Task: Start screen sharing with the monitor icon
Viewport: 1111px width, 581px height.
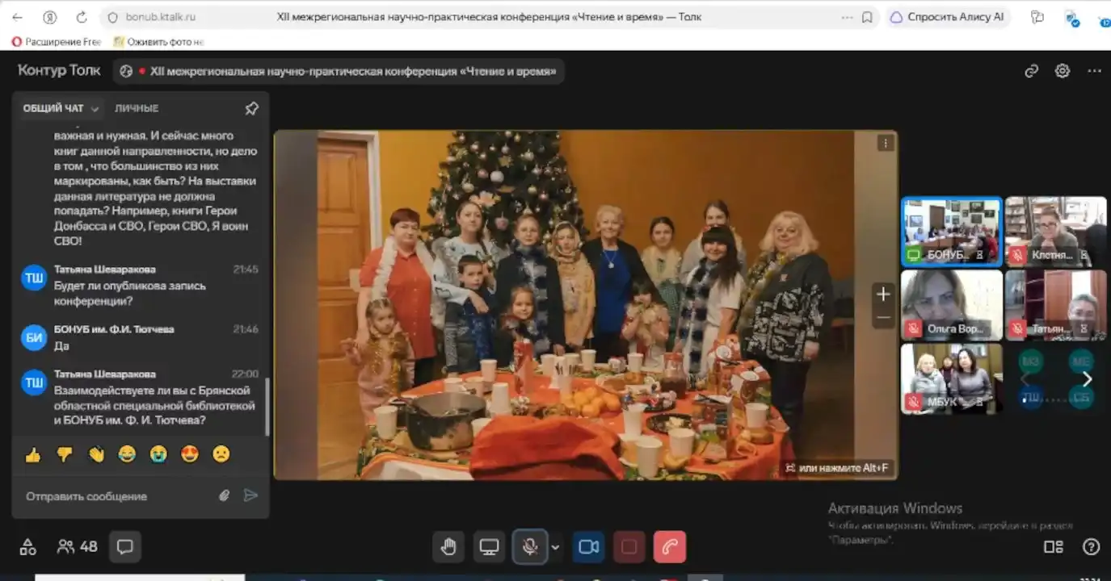Action: coord(489,547)
